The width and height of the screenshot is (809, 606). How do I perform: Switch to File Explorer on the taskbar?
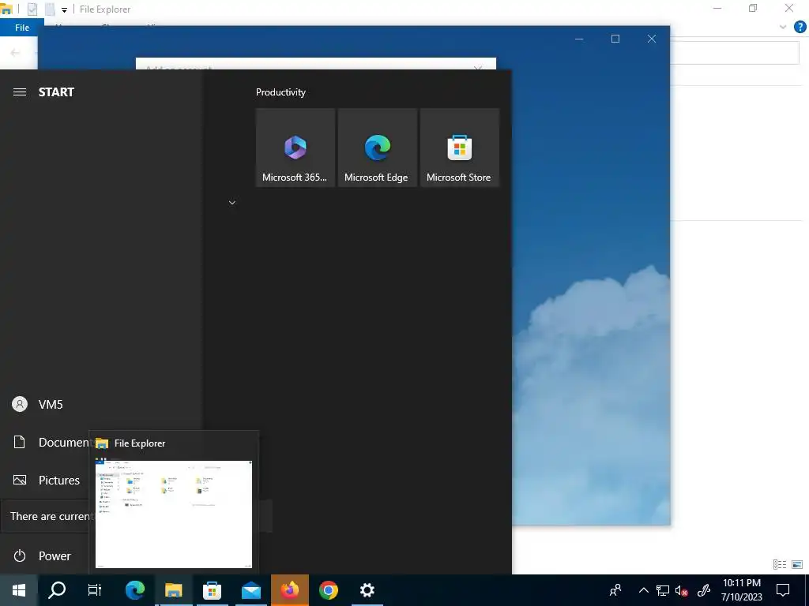click(x=173, y=590)
